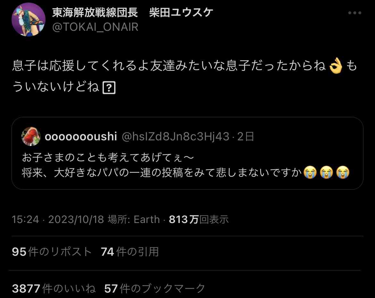The image size is (375, 298).
Task: Open the quoted user's red avatar
Action: (31, 136)
